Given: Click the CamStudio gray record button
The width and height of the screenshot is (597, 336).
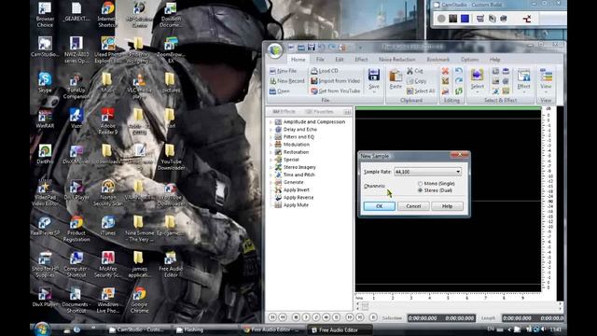Looking at the screenshot, I should pos(441,19).
